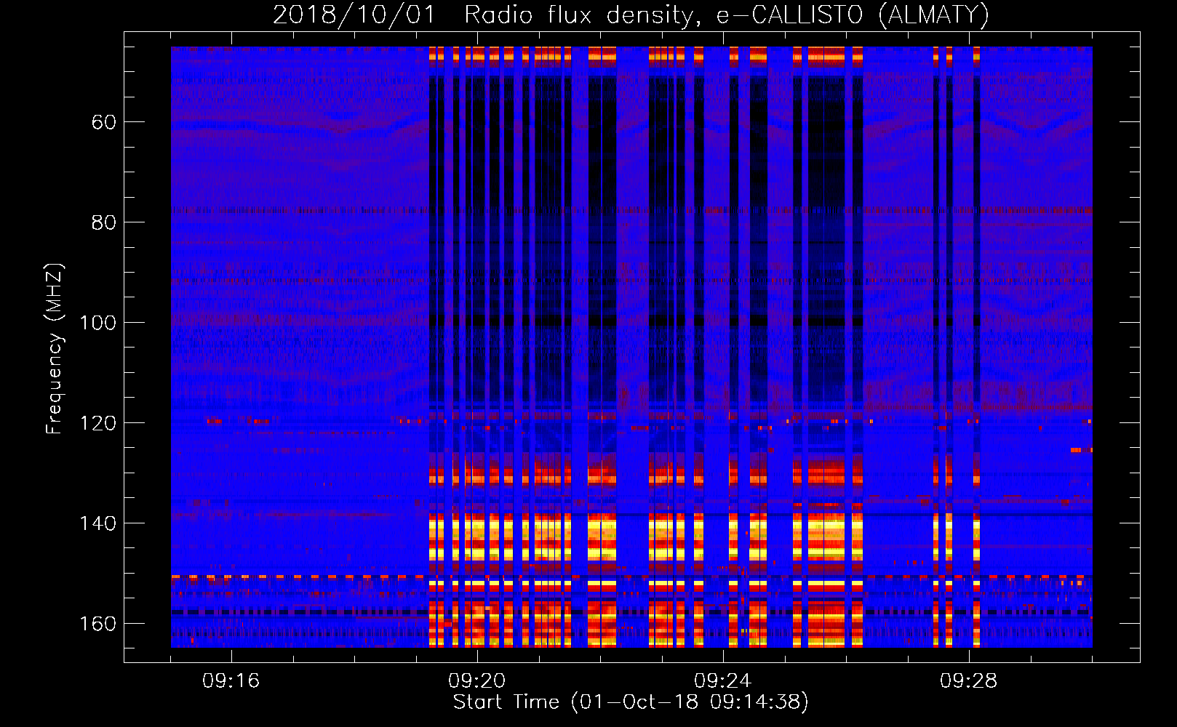Click the '120' frequency axis label

pos(97,423)
